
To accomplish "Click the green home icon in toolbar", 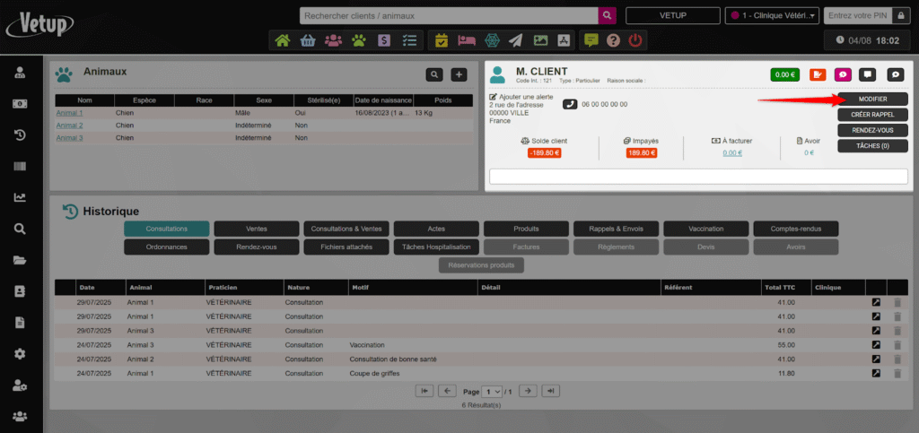I will click(x=283, y=40).
